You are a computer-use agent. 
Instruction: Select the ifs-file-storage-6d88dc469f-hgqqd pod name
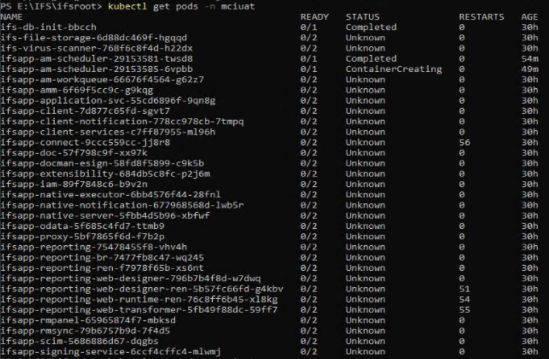pyautogui.click(x=94, y=38)
